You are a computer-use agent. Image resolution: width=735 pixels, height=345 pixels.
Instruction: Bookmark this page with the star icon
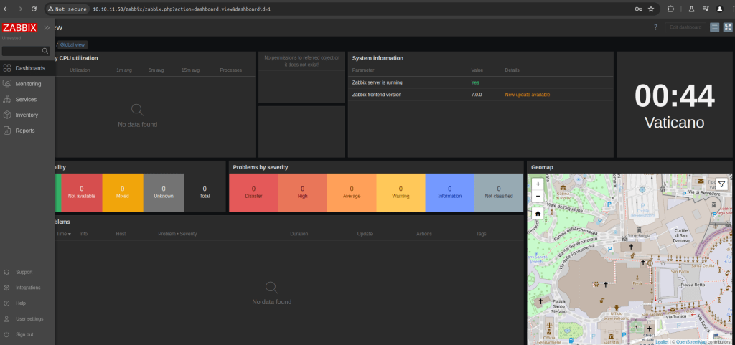[x=651, y=9]
